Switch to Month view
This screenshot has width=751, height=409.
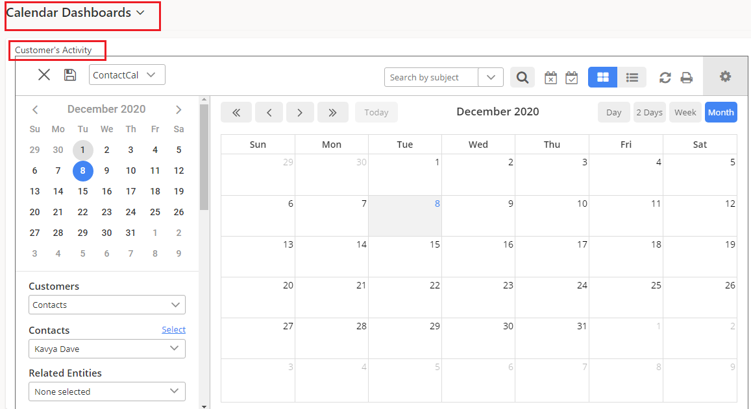coord(721,112)
